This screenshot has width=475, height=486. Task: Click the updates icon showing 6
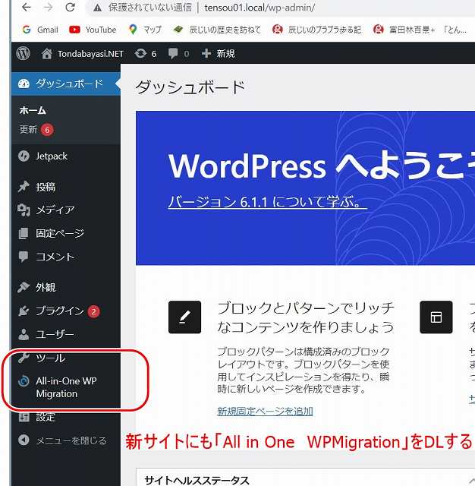144,54
